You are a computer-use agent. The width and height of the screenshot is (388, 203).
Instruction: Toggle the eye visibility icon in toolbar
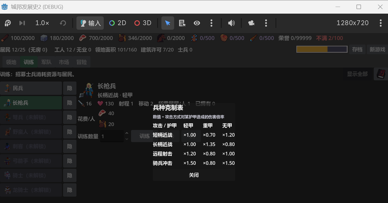pyautogui.click(x=197, y=23)
